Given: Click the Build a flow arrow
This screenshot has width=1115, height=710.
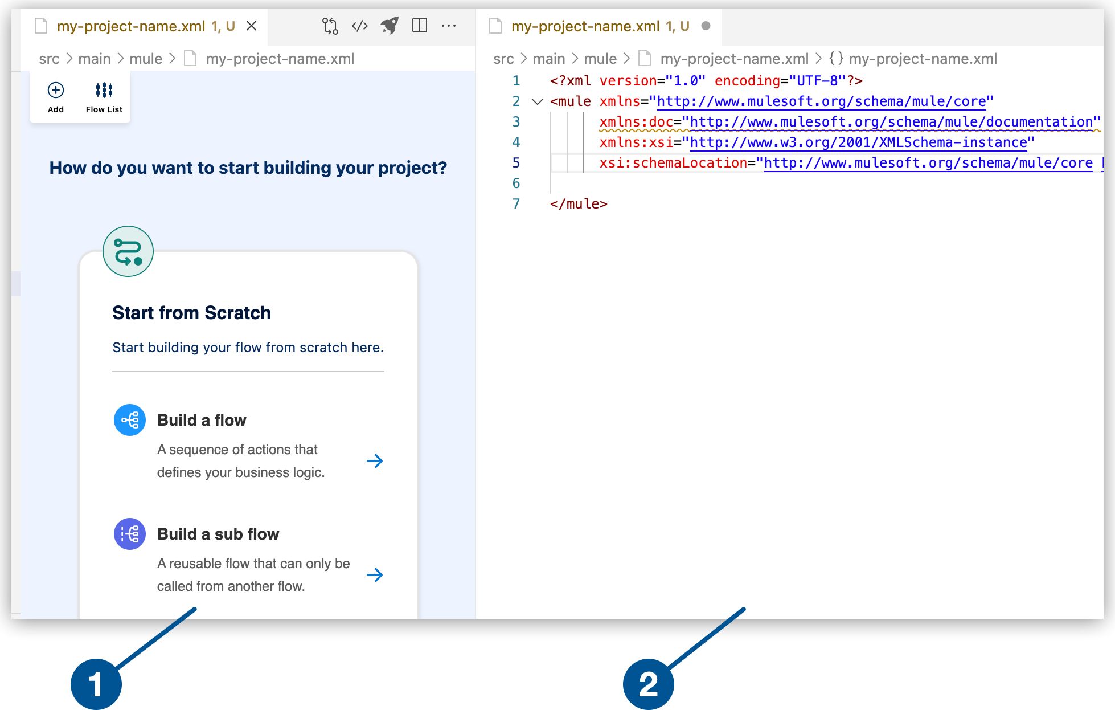Looking at the screenshot, I should coord(375,459).
